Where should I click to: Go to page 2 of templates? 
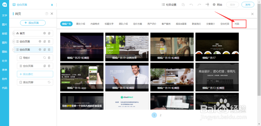(x=161, y=115)
